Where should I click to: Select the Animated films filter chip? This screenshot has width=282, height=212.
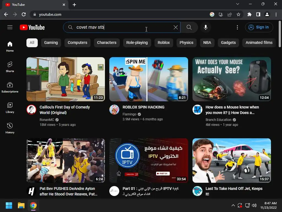pos(259,43)
